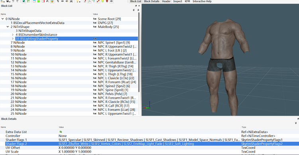This screenshot has width=299, height=155.
Task: Select the Shader Flags 1 value row
Action: click(x=149, y=140)
